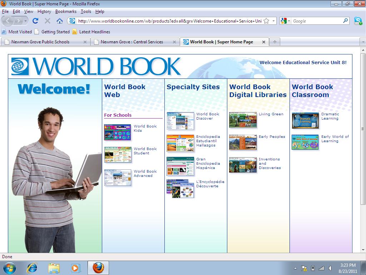This screenshot has width=366, height=275.
Task: Click the Google search input field
Action: (317, 21)
